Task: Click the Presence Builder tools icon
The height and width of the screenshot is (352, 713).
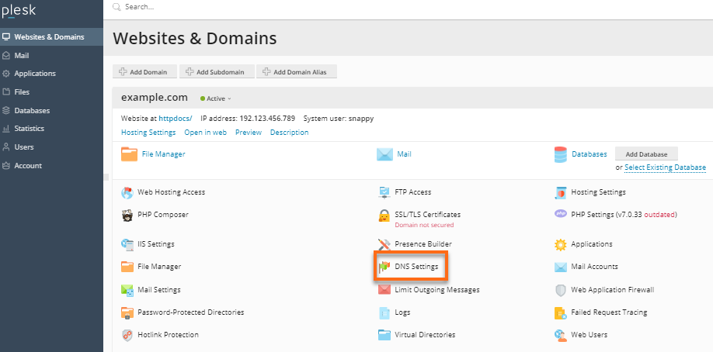Action: [384, 244]
